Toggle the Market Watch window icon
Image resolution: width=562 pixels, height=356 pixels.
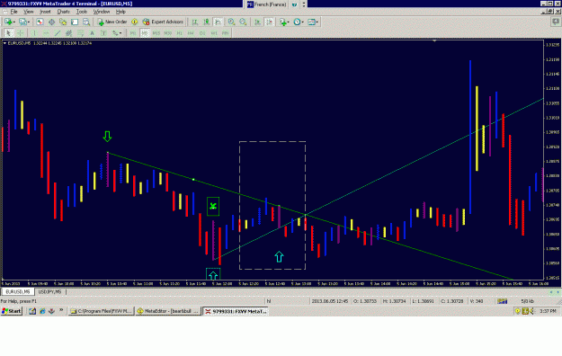click(40, 22)
